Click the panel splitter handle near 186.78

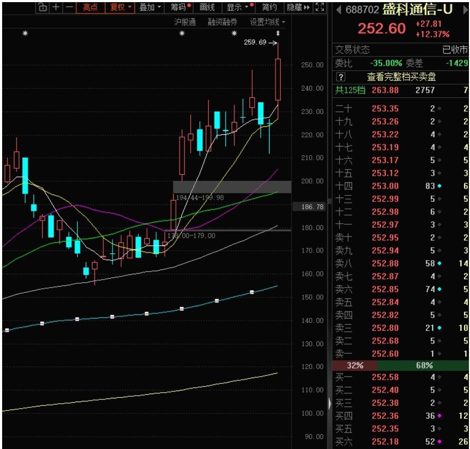coord(329,201)
